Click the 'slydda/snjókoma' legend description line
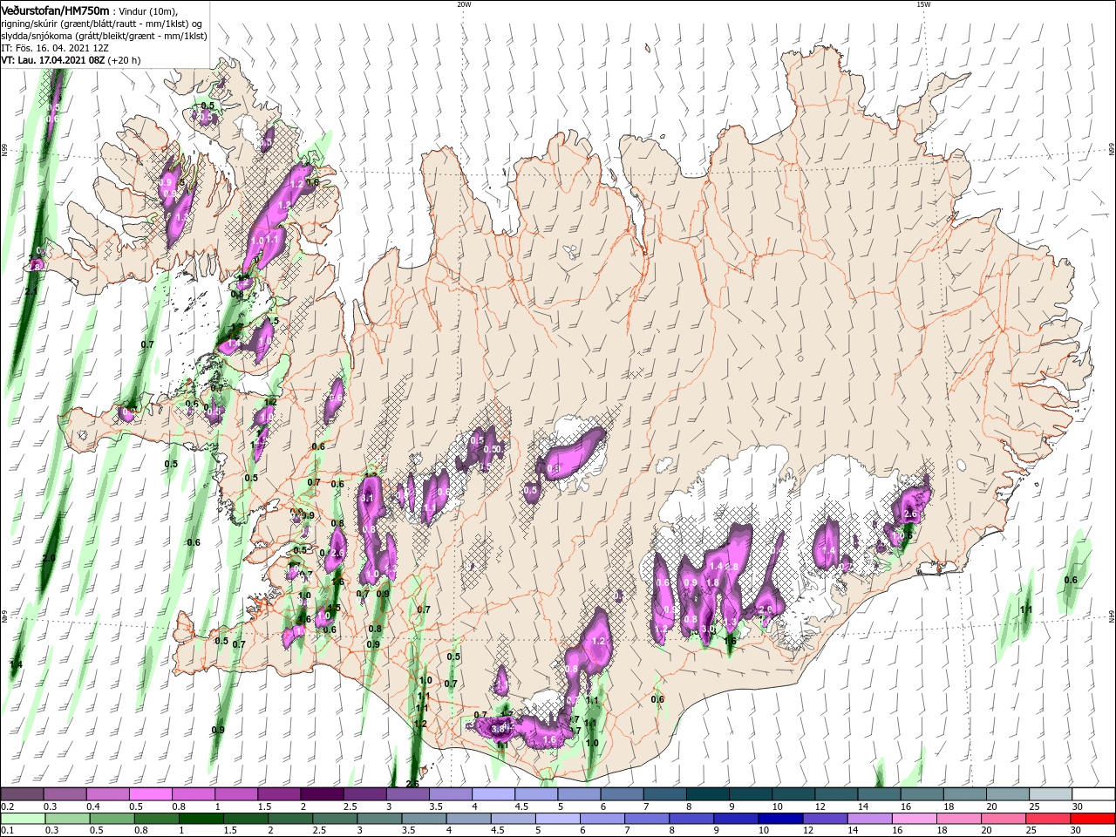The height and width of the screenshot is (837, 1116). click(102, 36)
